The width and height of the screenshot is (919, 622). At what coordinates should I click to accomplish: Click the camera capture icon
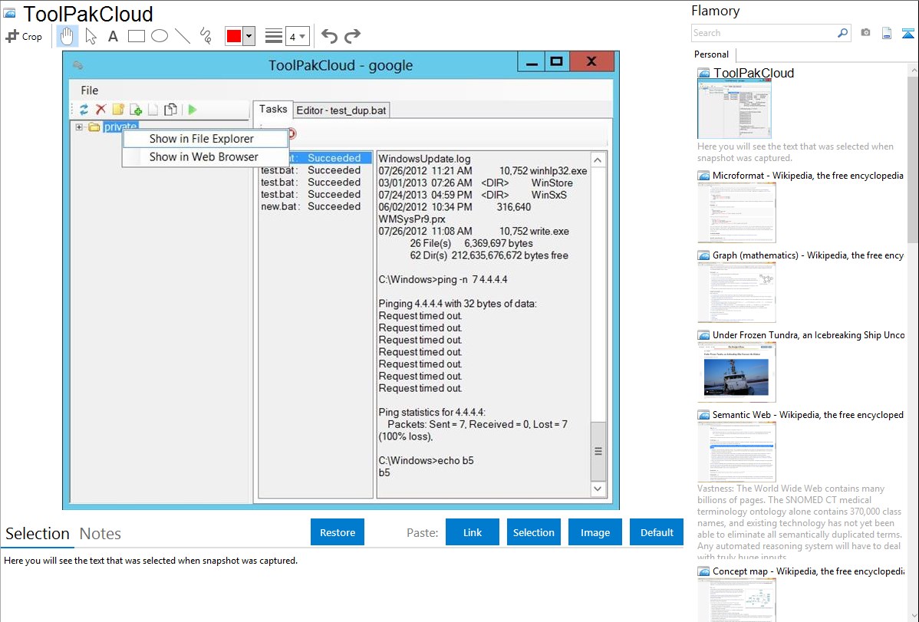(865, 33)
